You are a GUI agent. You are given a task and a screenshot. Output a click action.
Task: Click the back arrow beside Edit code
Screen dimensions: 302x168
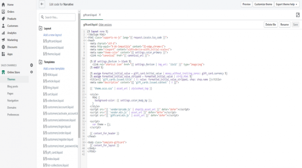(42, 4)
